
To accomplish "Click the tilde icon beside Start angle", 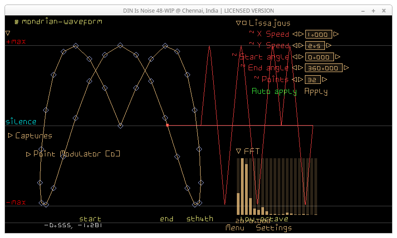I will point(235,55).
